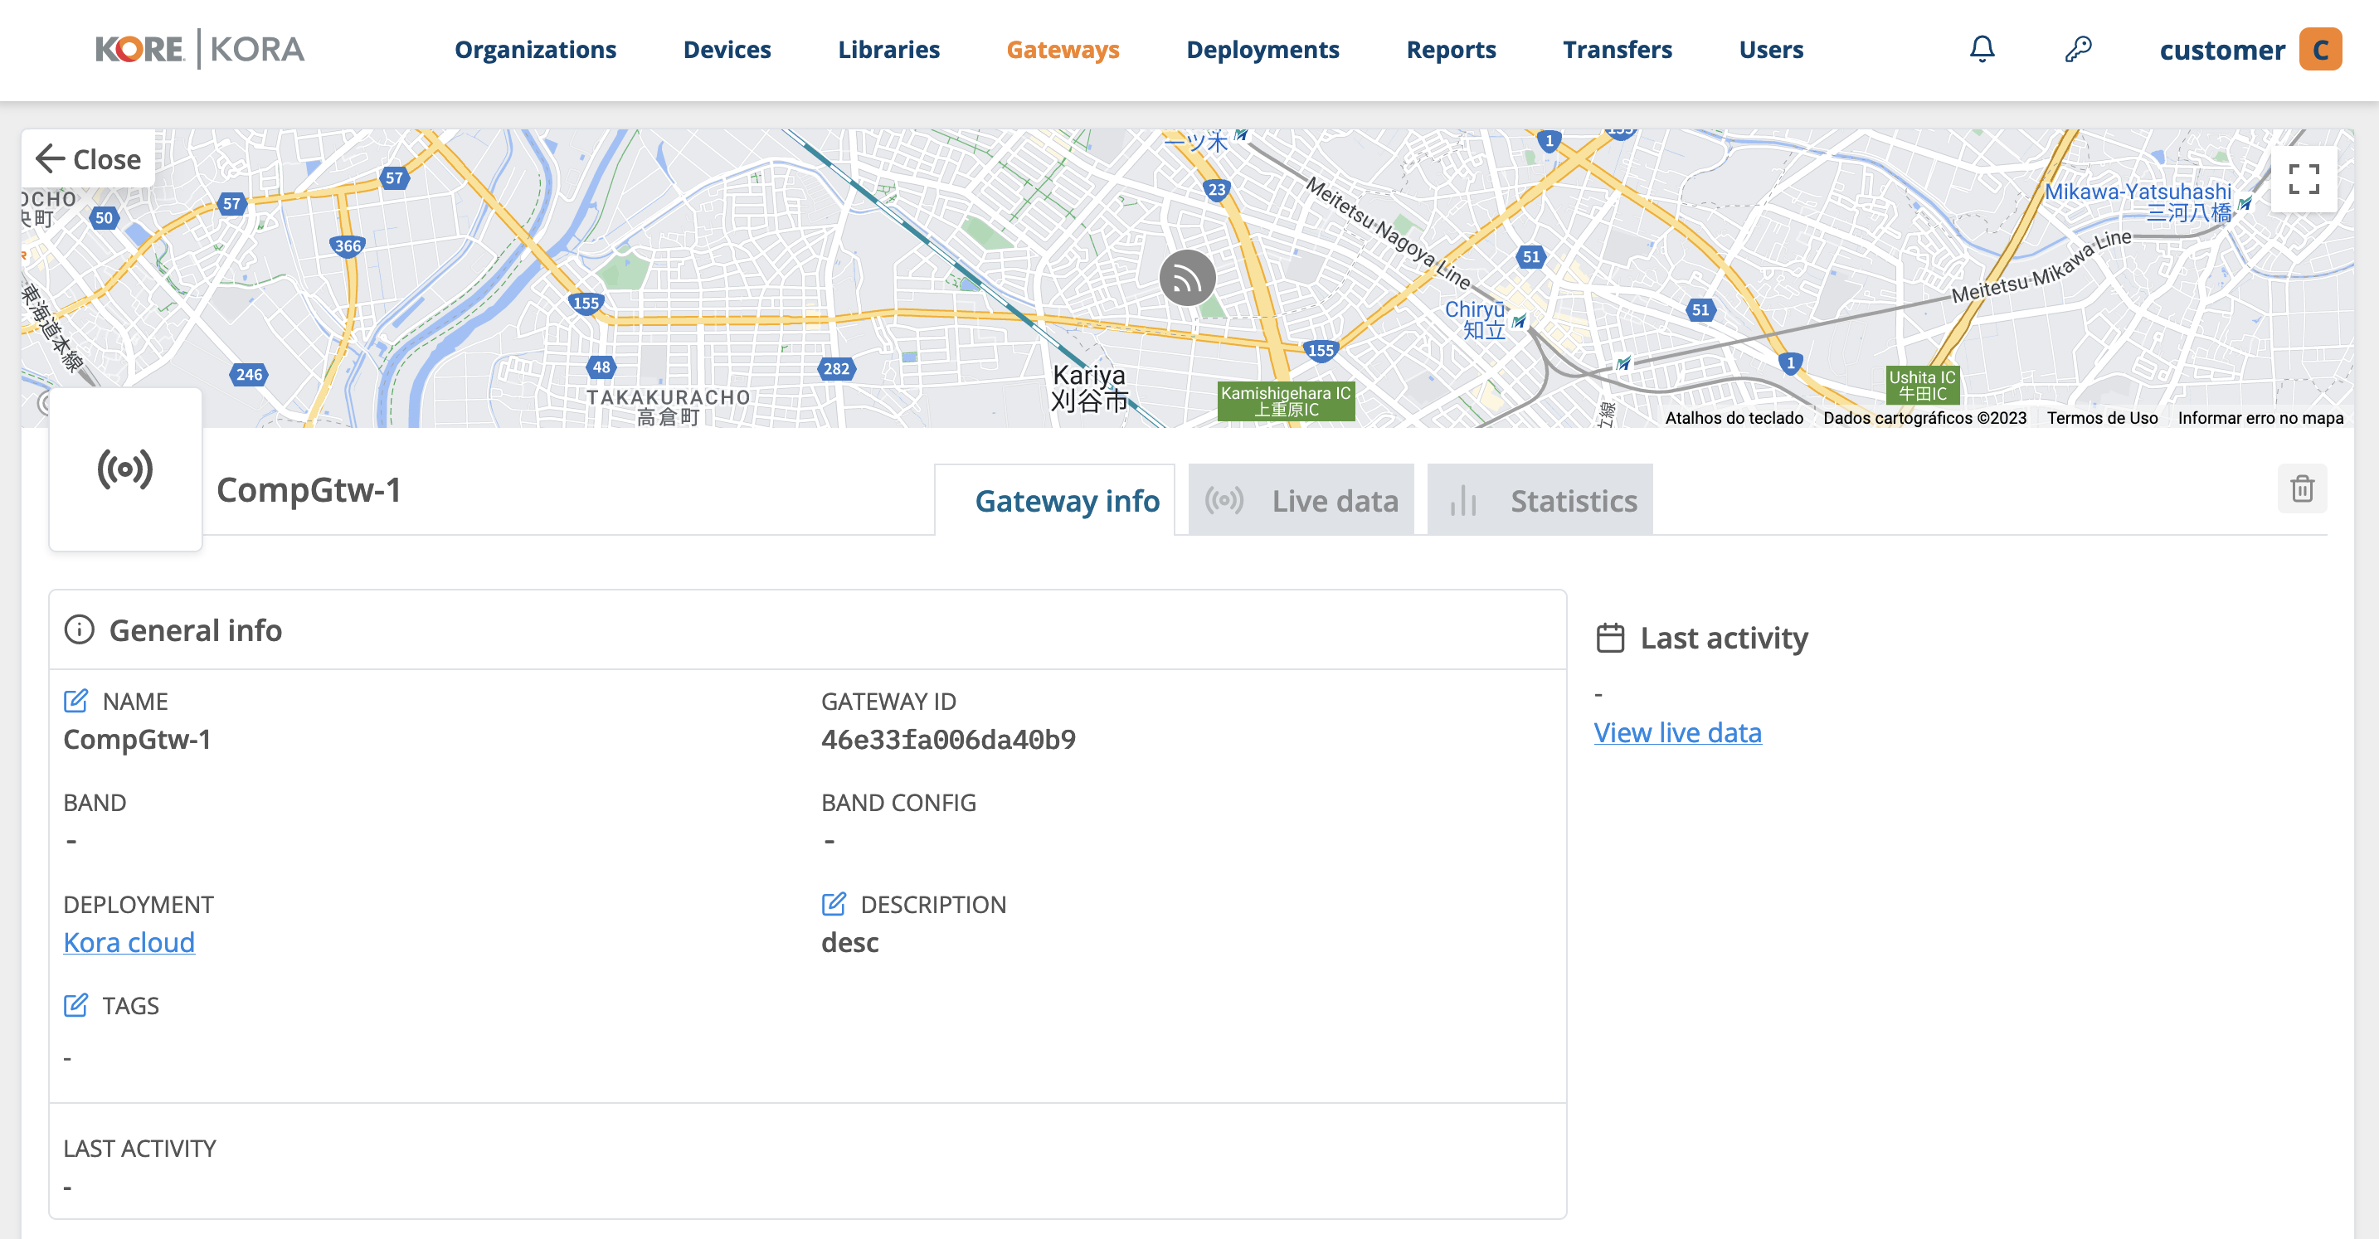Click Informar erro no mapa link

[2260, 417]
